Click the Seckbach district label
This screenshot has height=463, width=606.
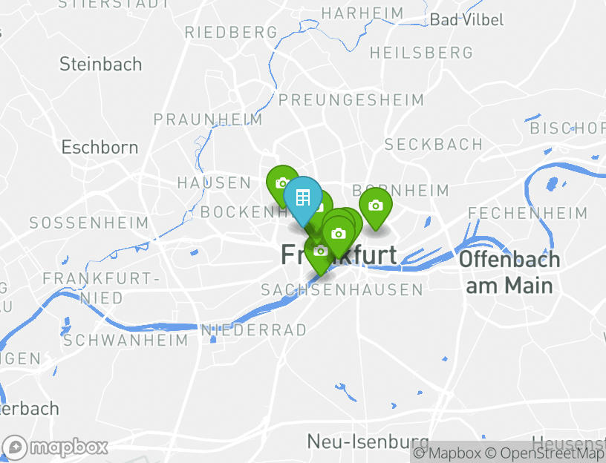(434, 145)
